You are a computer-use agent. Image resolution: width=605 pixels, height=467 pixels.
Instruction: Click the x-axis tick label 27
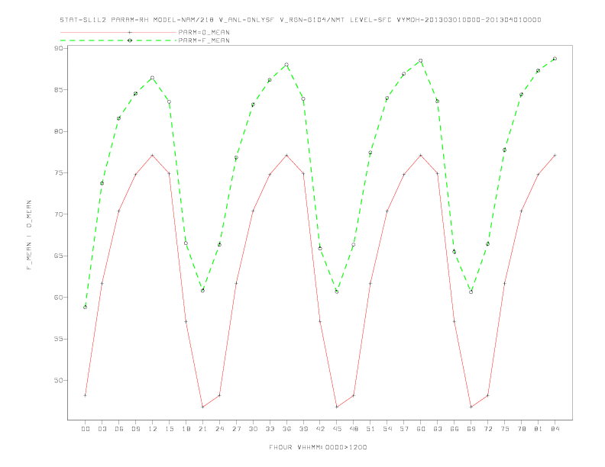[x=237, y=429]
